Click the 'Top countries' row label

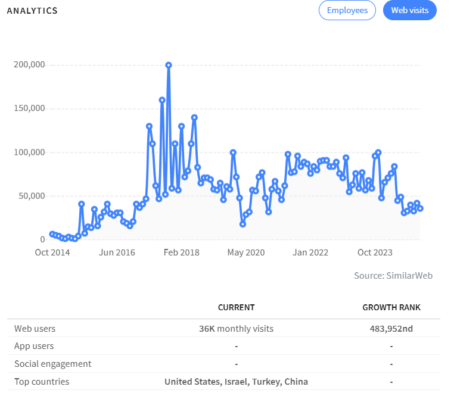[42, 382]
